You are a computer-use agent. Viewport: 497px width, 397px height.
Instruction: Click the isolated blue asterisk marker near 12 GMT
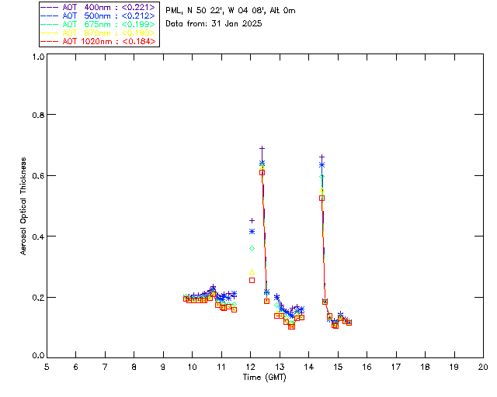[x=252, y=232]
